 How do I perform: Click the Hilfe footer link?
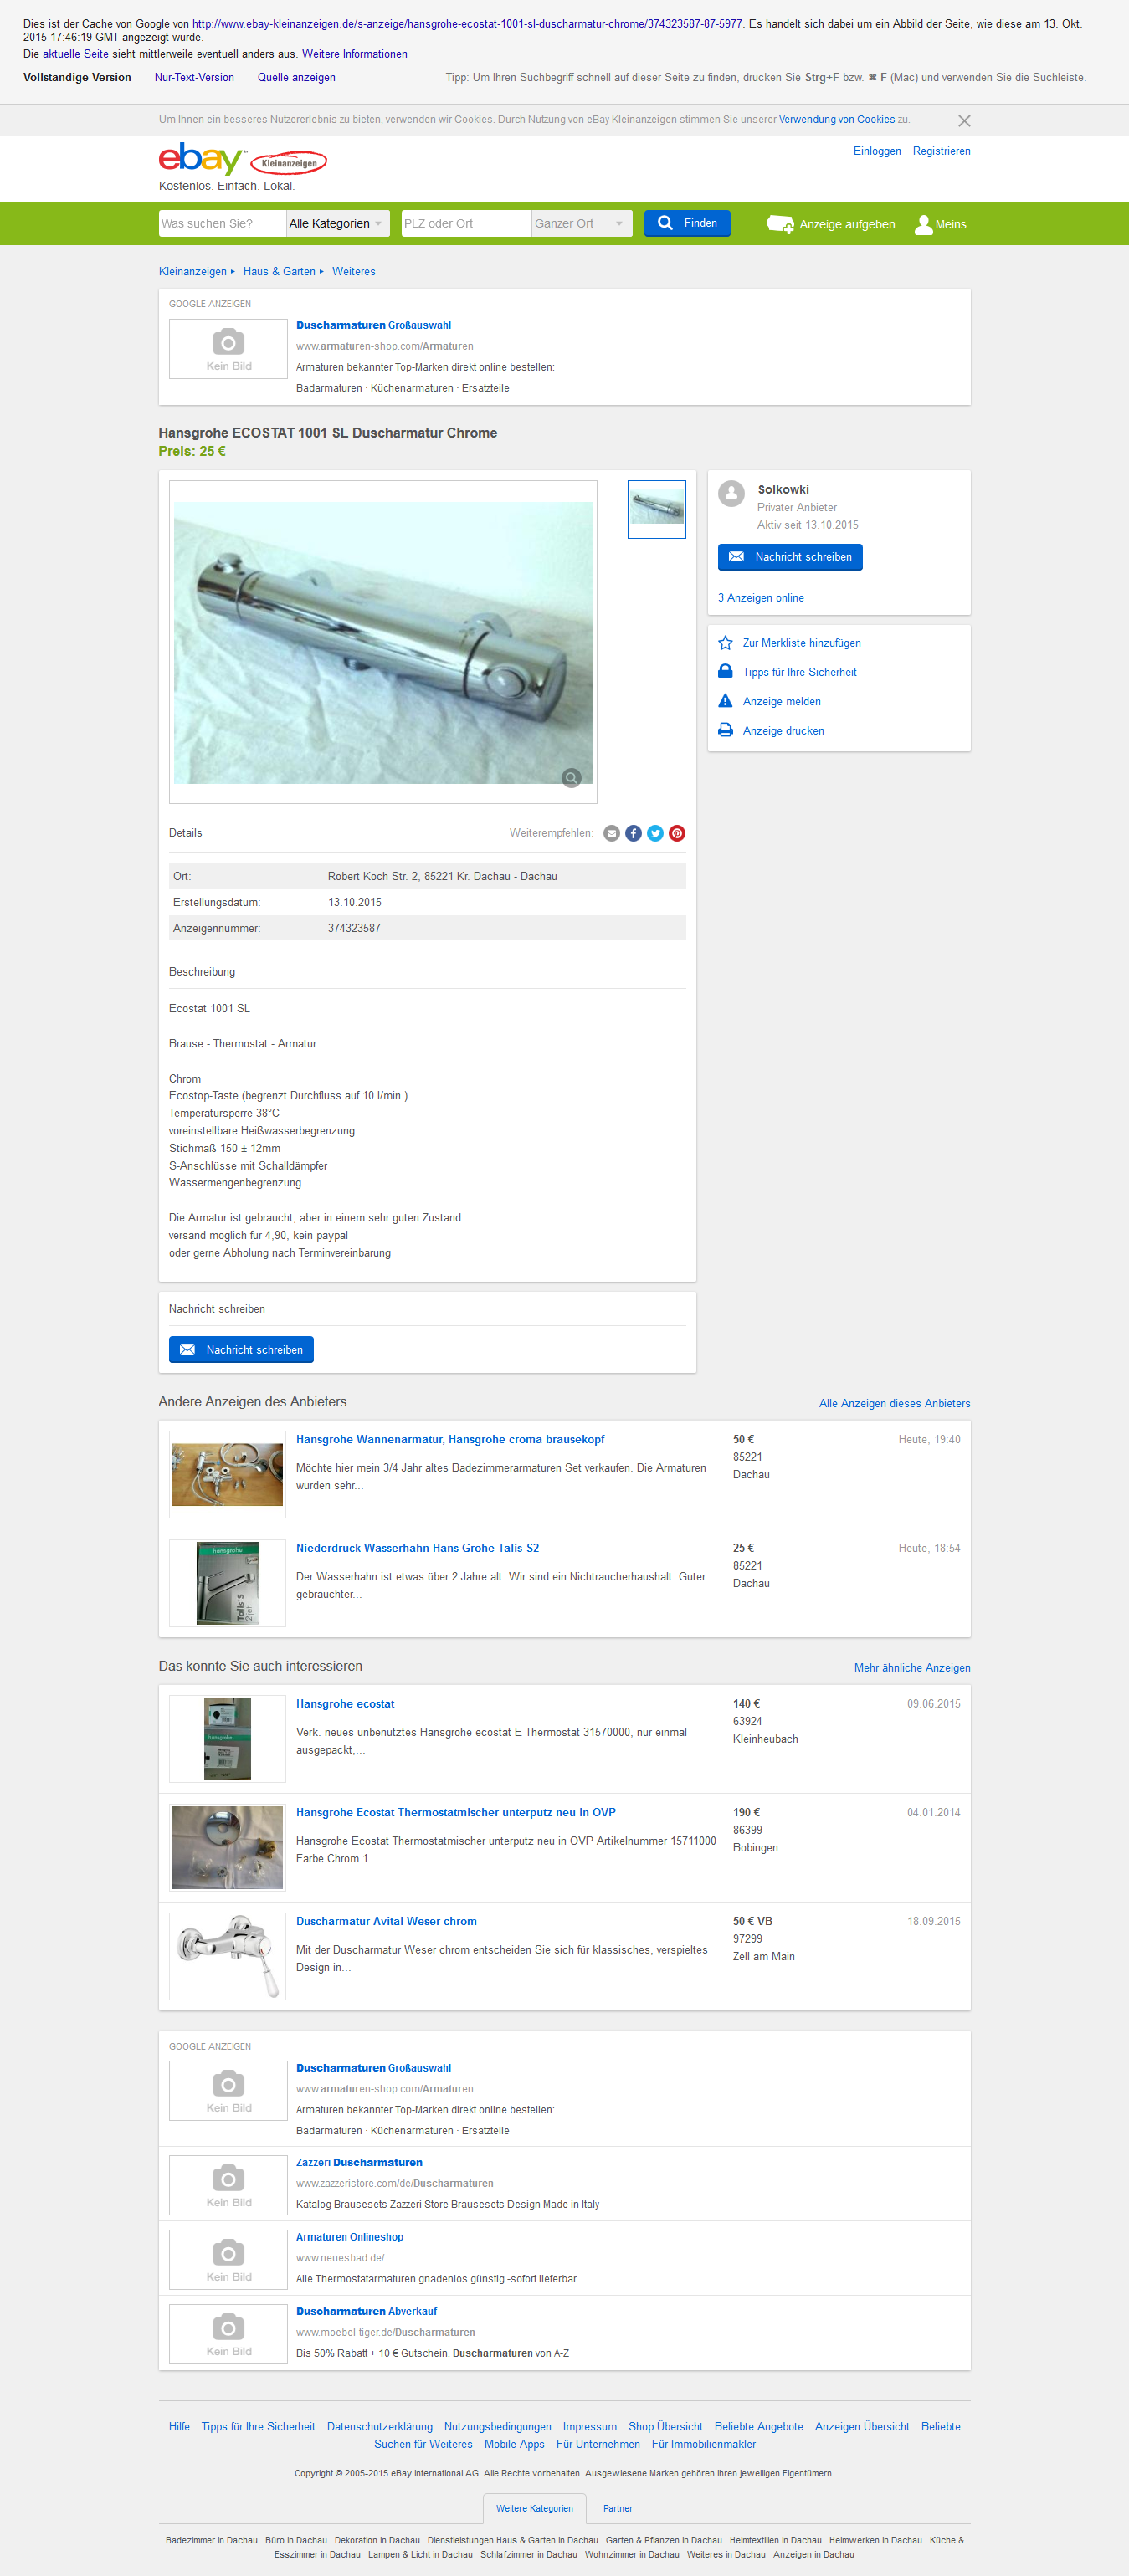[x=179, y=2426]
